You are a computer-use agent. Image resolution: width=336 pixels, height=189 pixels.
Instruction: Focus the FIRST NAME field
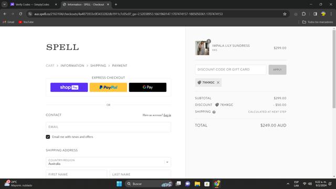76,174
